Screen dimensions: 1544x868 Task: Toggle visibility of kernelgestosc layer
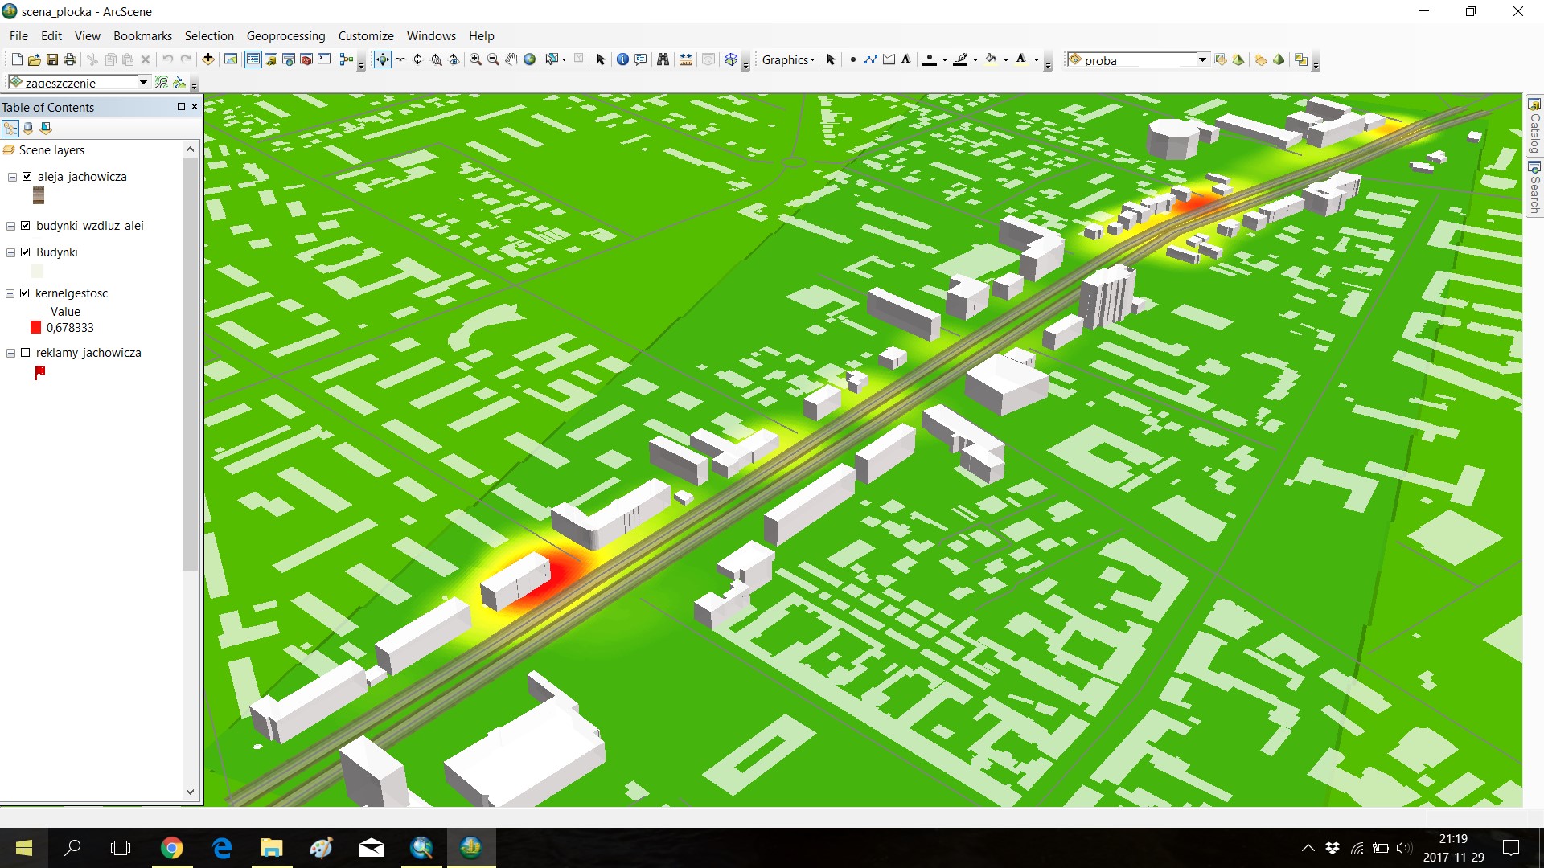click(27, 293)
